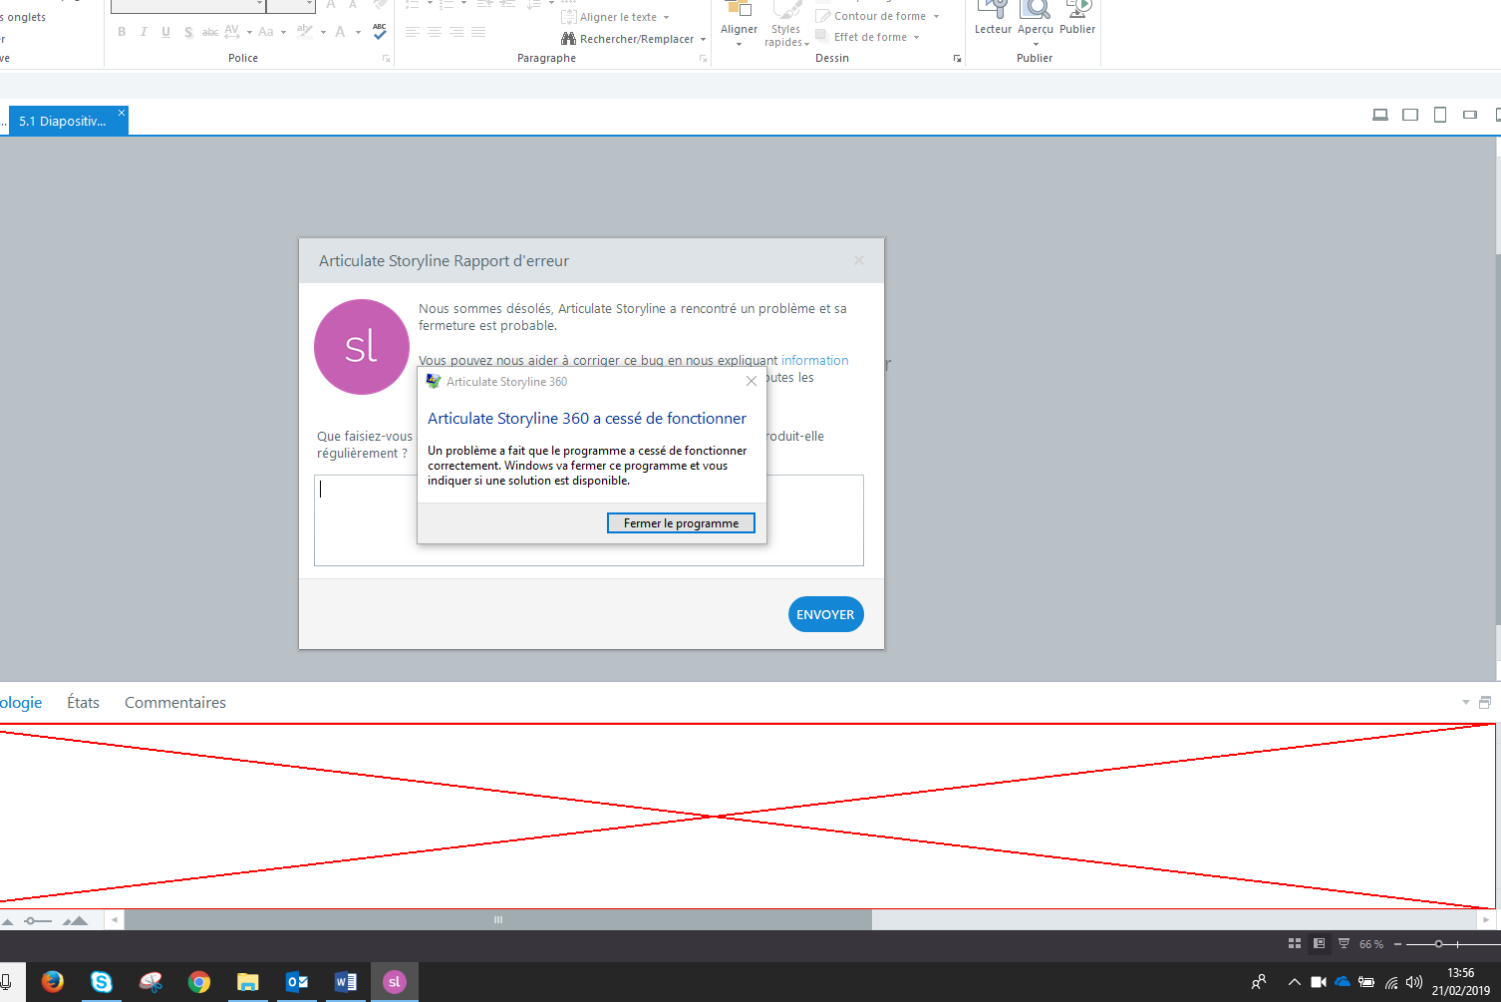This screenshot has height=1002, width=1501.
Task: Click the error description text box
Action: tap(589, 520)
